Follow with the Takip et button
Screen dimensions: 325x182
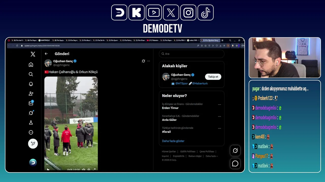[x=213, y=77]
